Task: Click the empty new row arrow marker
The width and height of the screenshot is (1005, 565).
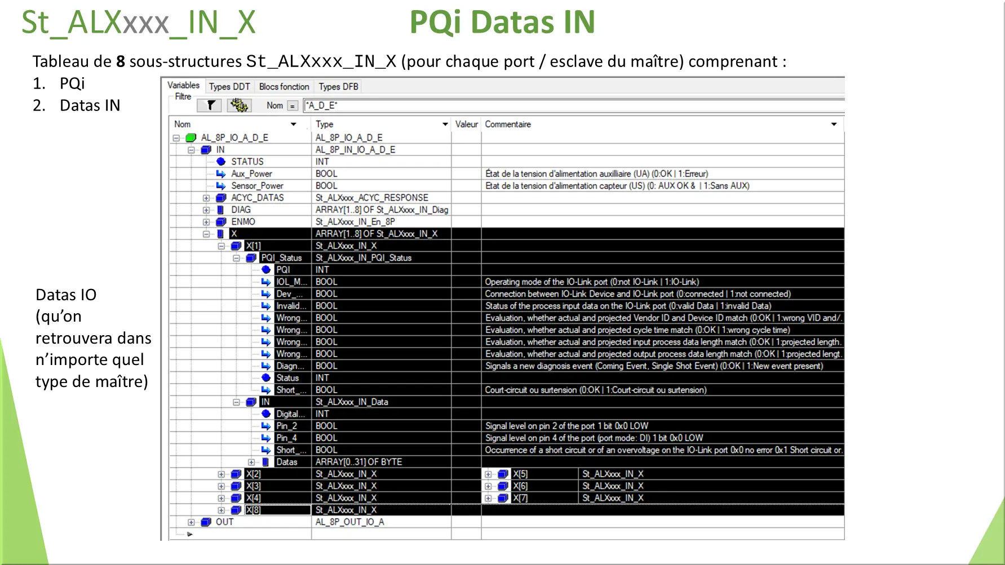Action: (x=189, y=534)
